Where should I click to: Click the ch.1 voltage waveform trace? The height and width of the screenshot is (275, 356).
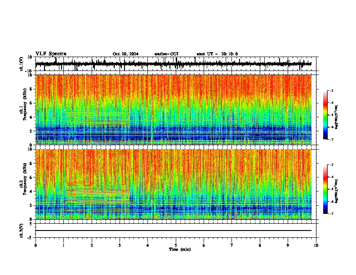point(173,64)
